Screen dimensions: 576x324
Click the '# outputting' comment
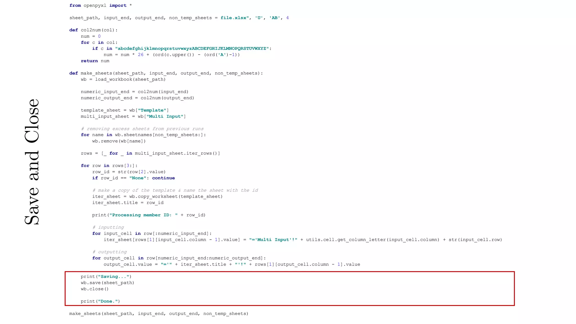[x=110, y=252]
